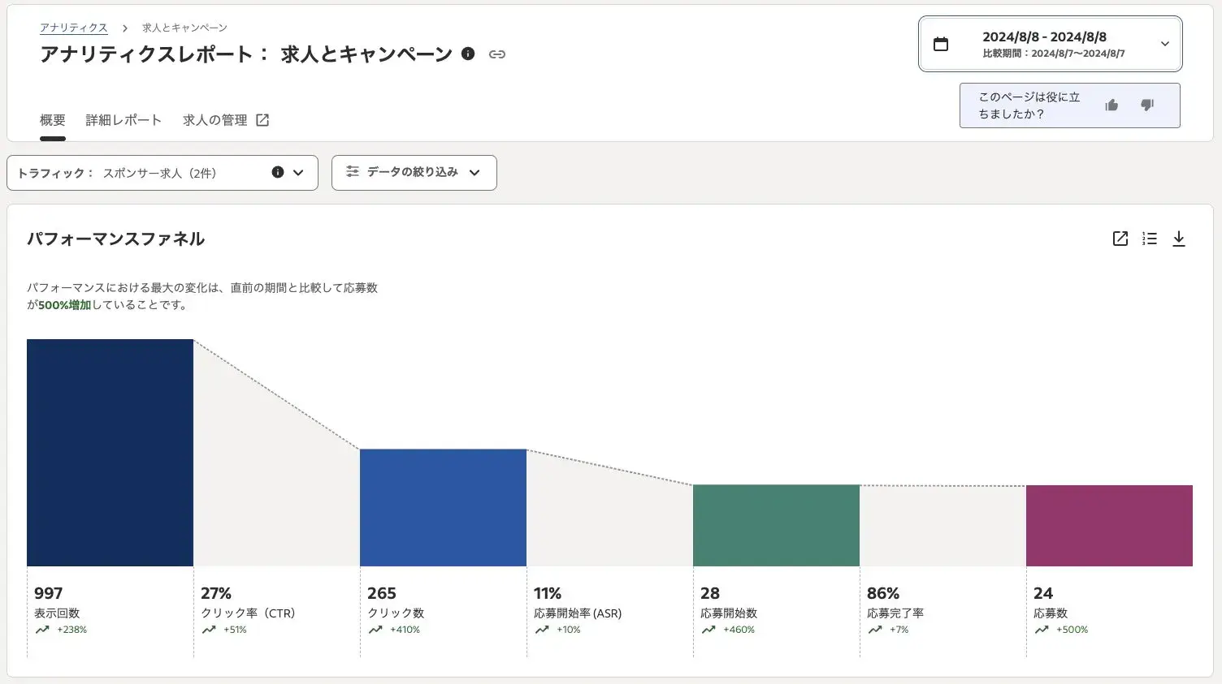1222x684 pixels.
Task: Download the performance funnel data
Action: [1178, 239]
